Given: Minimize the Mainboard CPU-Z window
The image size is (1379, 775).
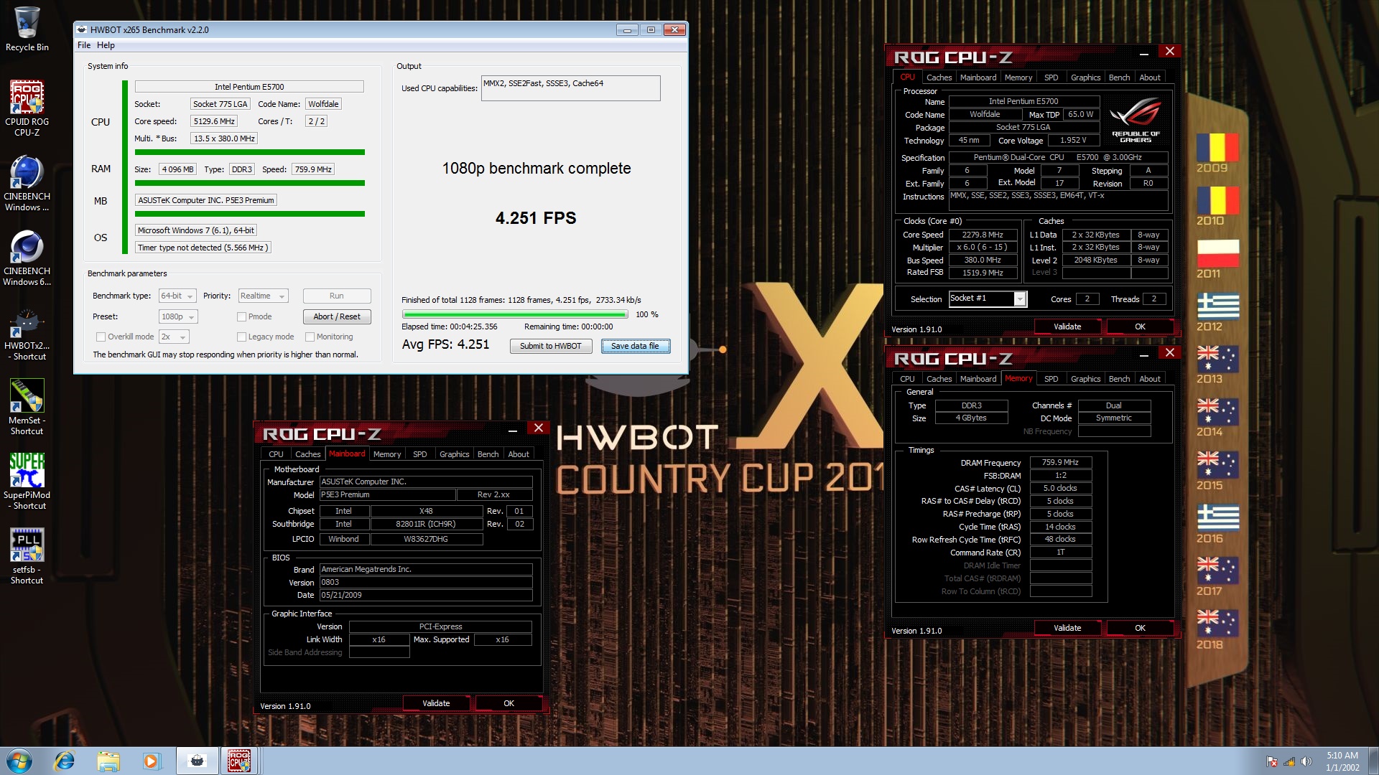Looking at the screenshot, I should [513, 429].
